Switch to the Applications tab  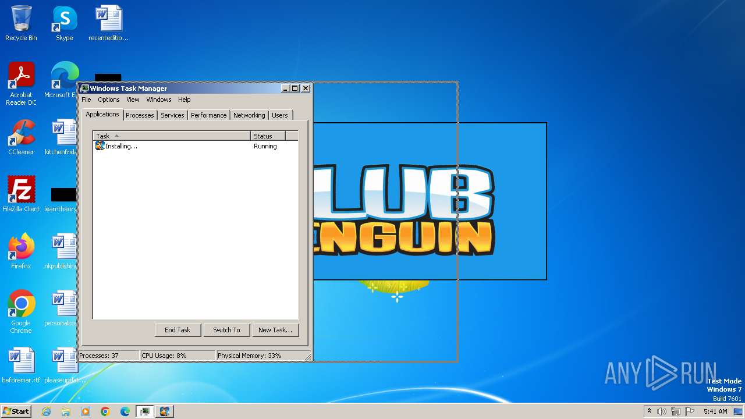(102, 114)
